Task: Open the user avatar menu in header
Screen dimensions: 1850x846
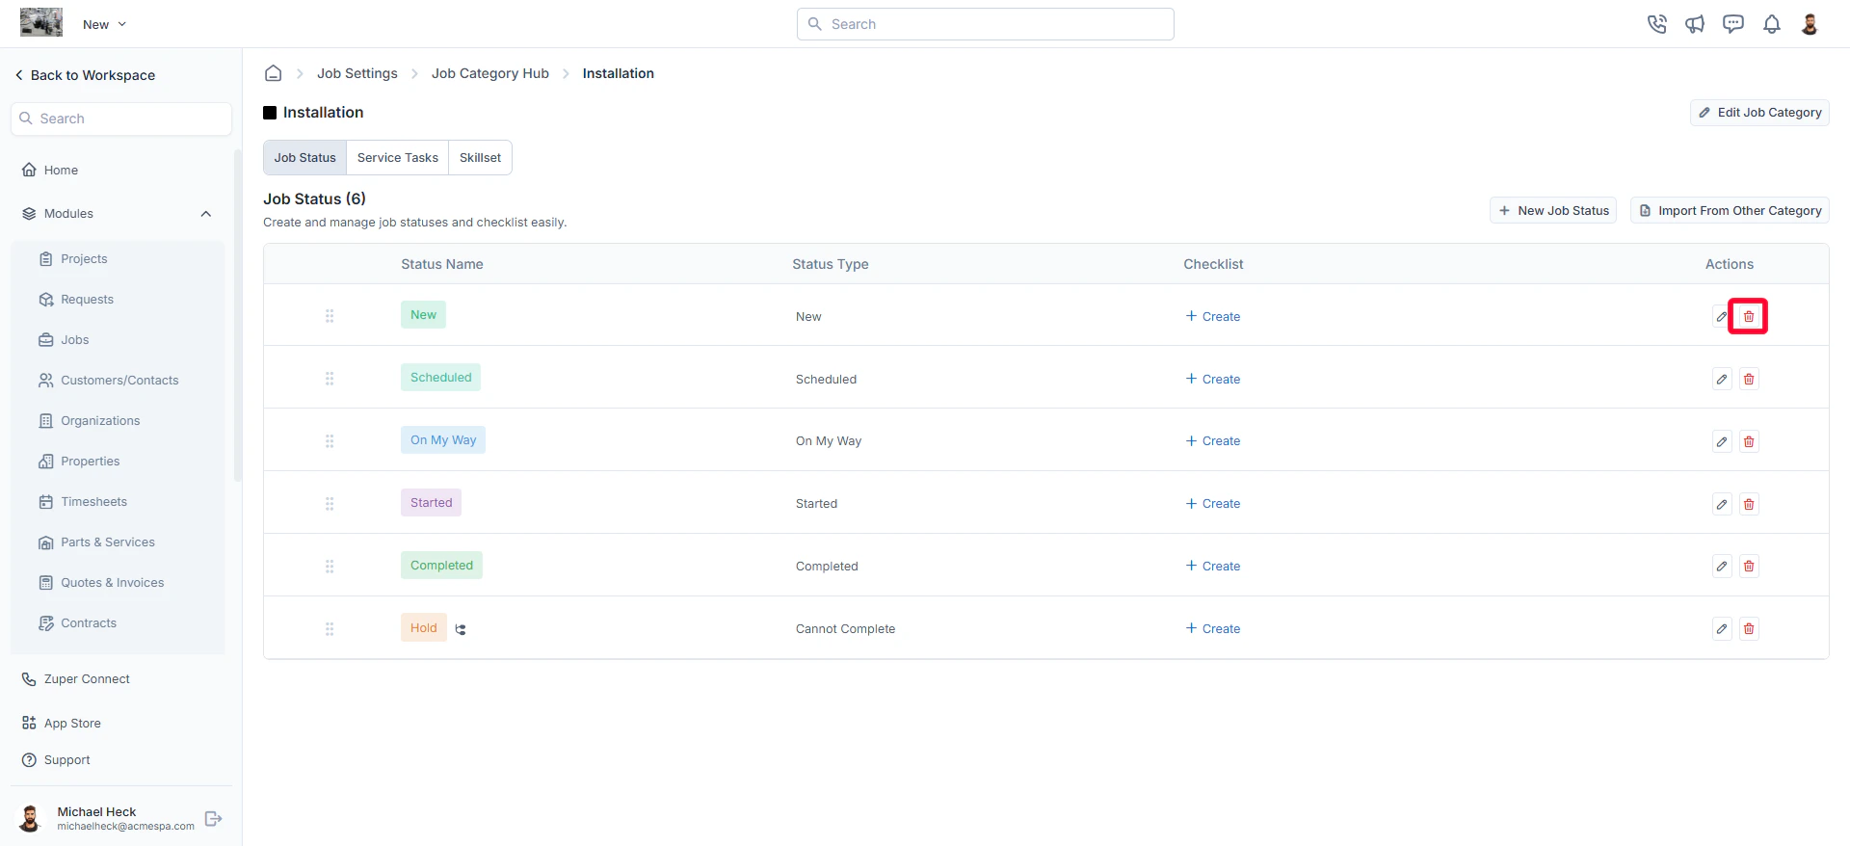Action: (1810, 24)
